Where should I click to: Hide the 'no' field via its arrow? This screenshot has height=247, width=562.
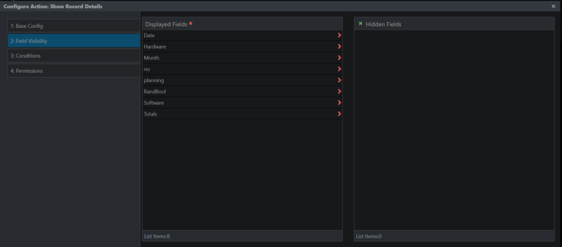pos(339,69)
